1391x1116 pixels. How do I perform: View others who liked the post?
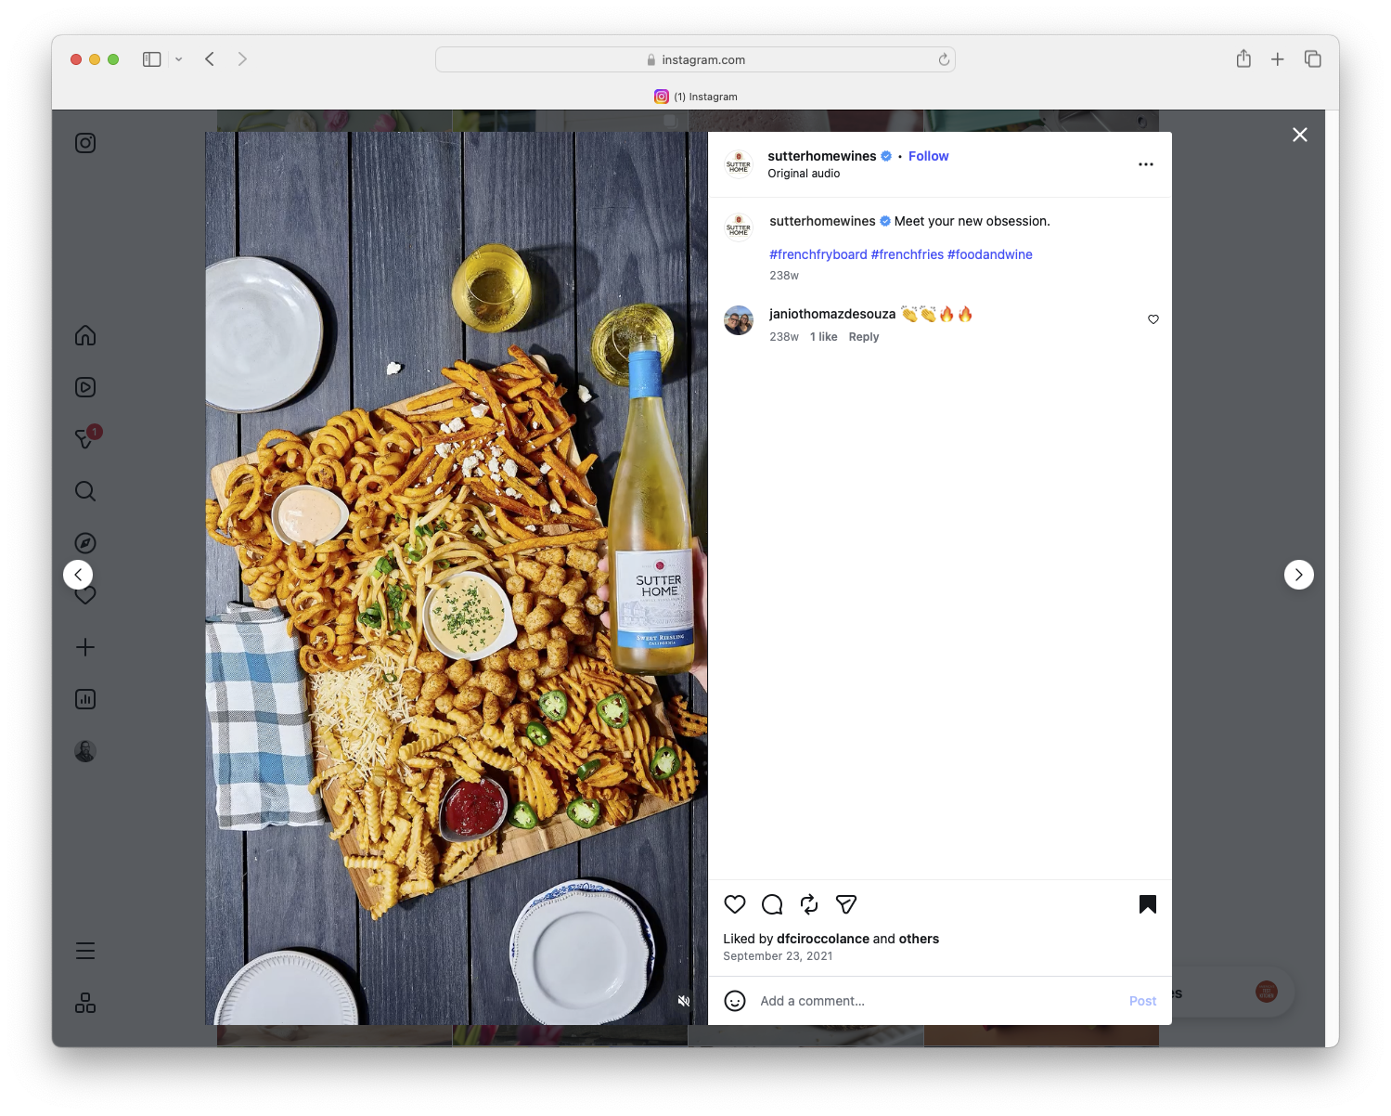coord(919,939)
